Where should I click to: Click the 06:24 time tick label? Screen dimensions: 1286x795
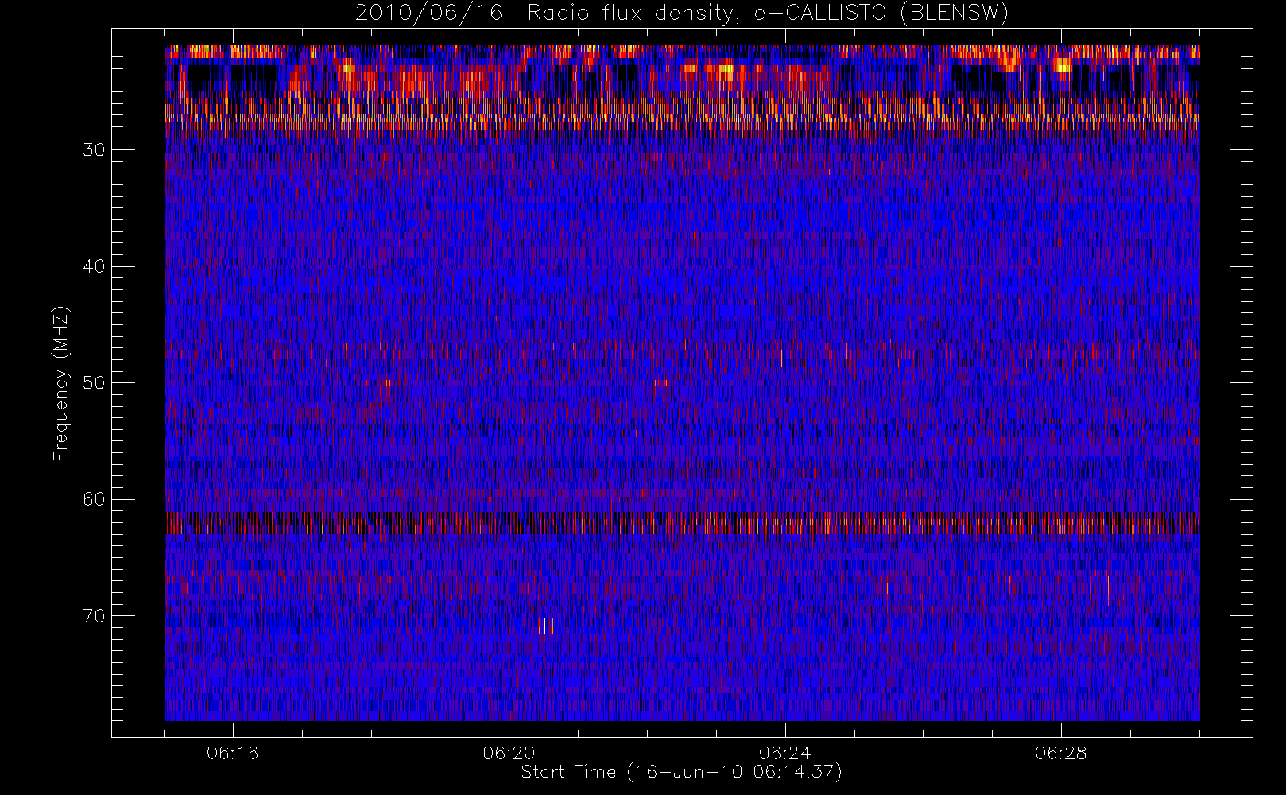785,753
